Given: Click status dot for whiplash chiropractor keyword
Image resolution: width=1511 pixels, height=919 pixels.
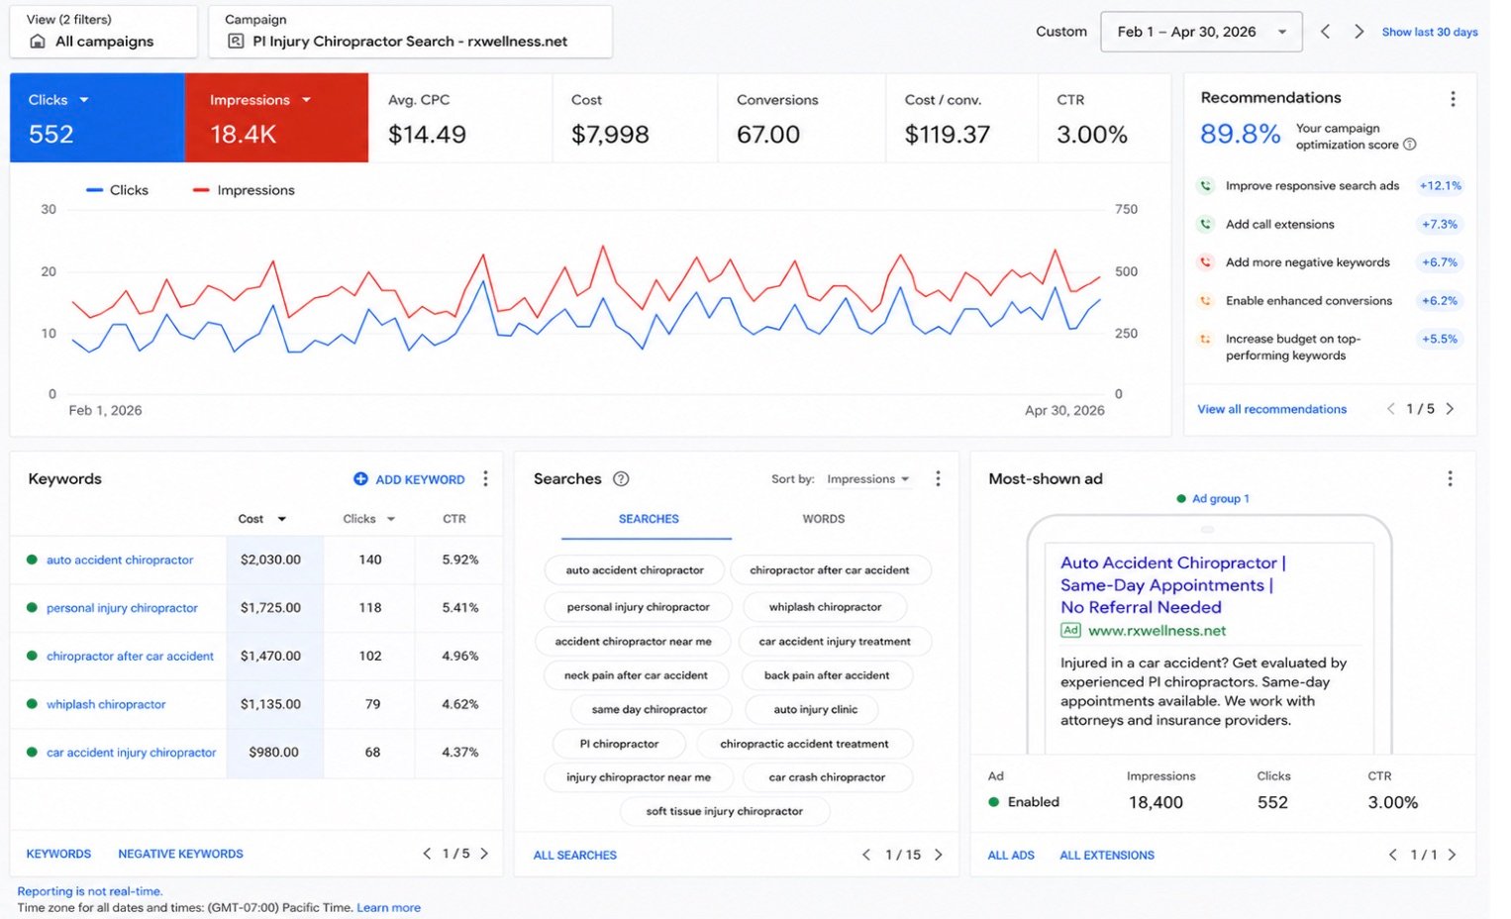Looking at the screenshot, I should pyautogui.click(x=32, y=704).
